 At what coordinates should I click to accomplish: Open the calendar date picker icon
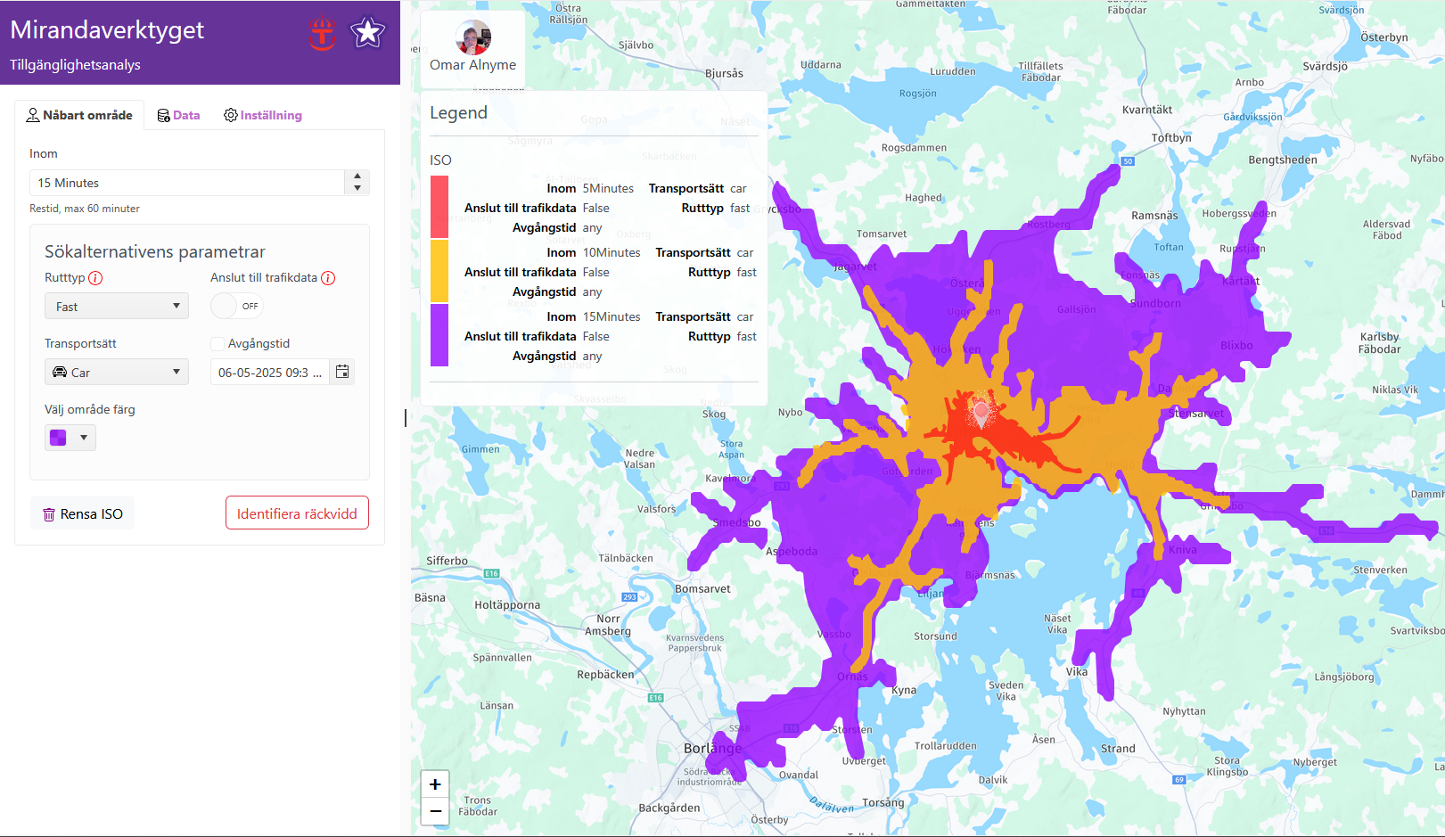coord(342,372)
